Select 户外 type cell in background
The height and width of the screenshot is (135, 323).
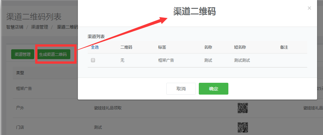[20, 108]
